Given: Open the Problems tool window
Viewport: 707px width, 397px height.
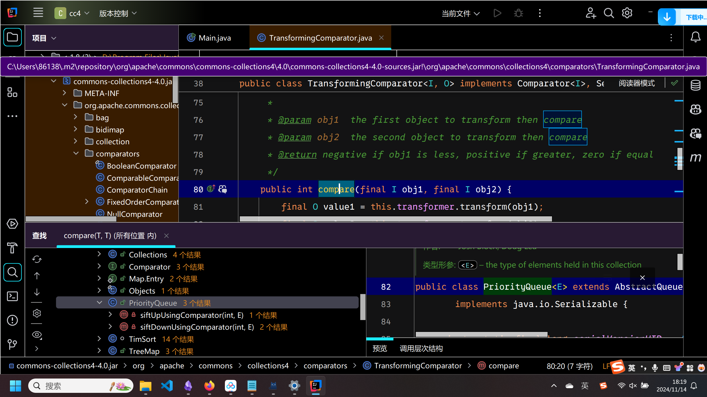Looking at the screenshot, I should point(12,320).
